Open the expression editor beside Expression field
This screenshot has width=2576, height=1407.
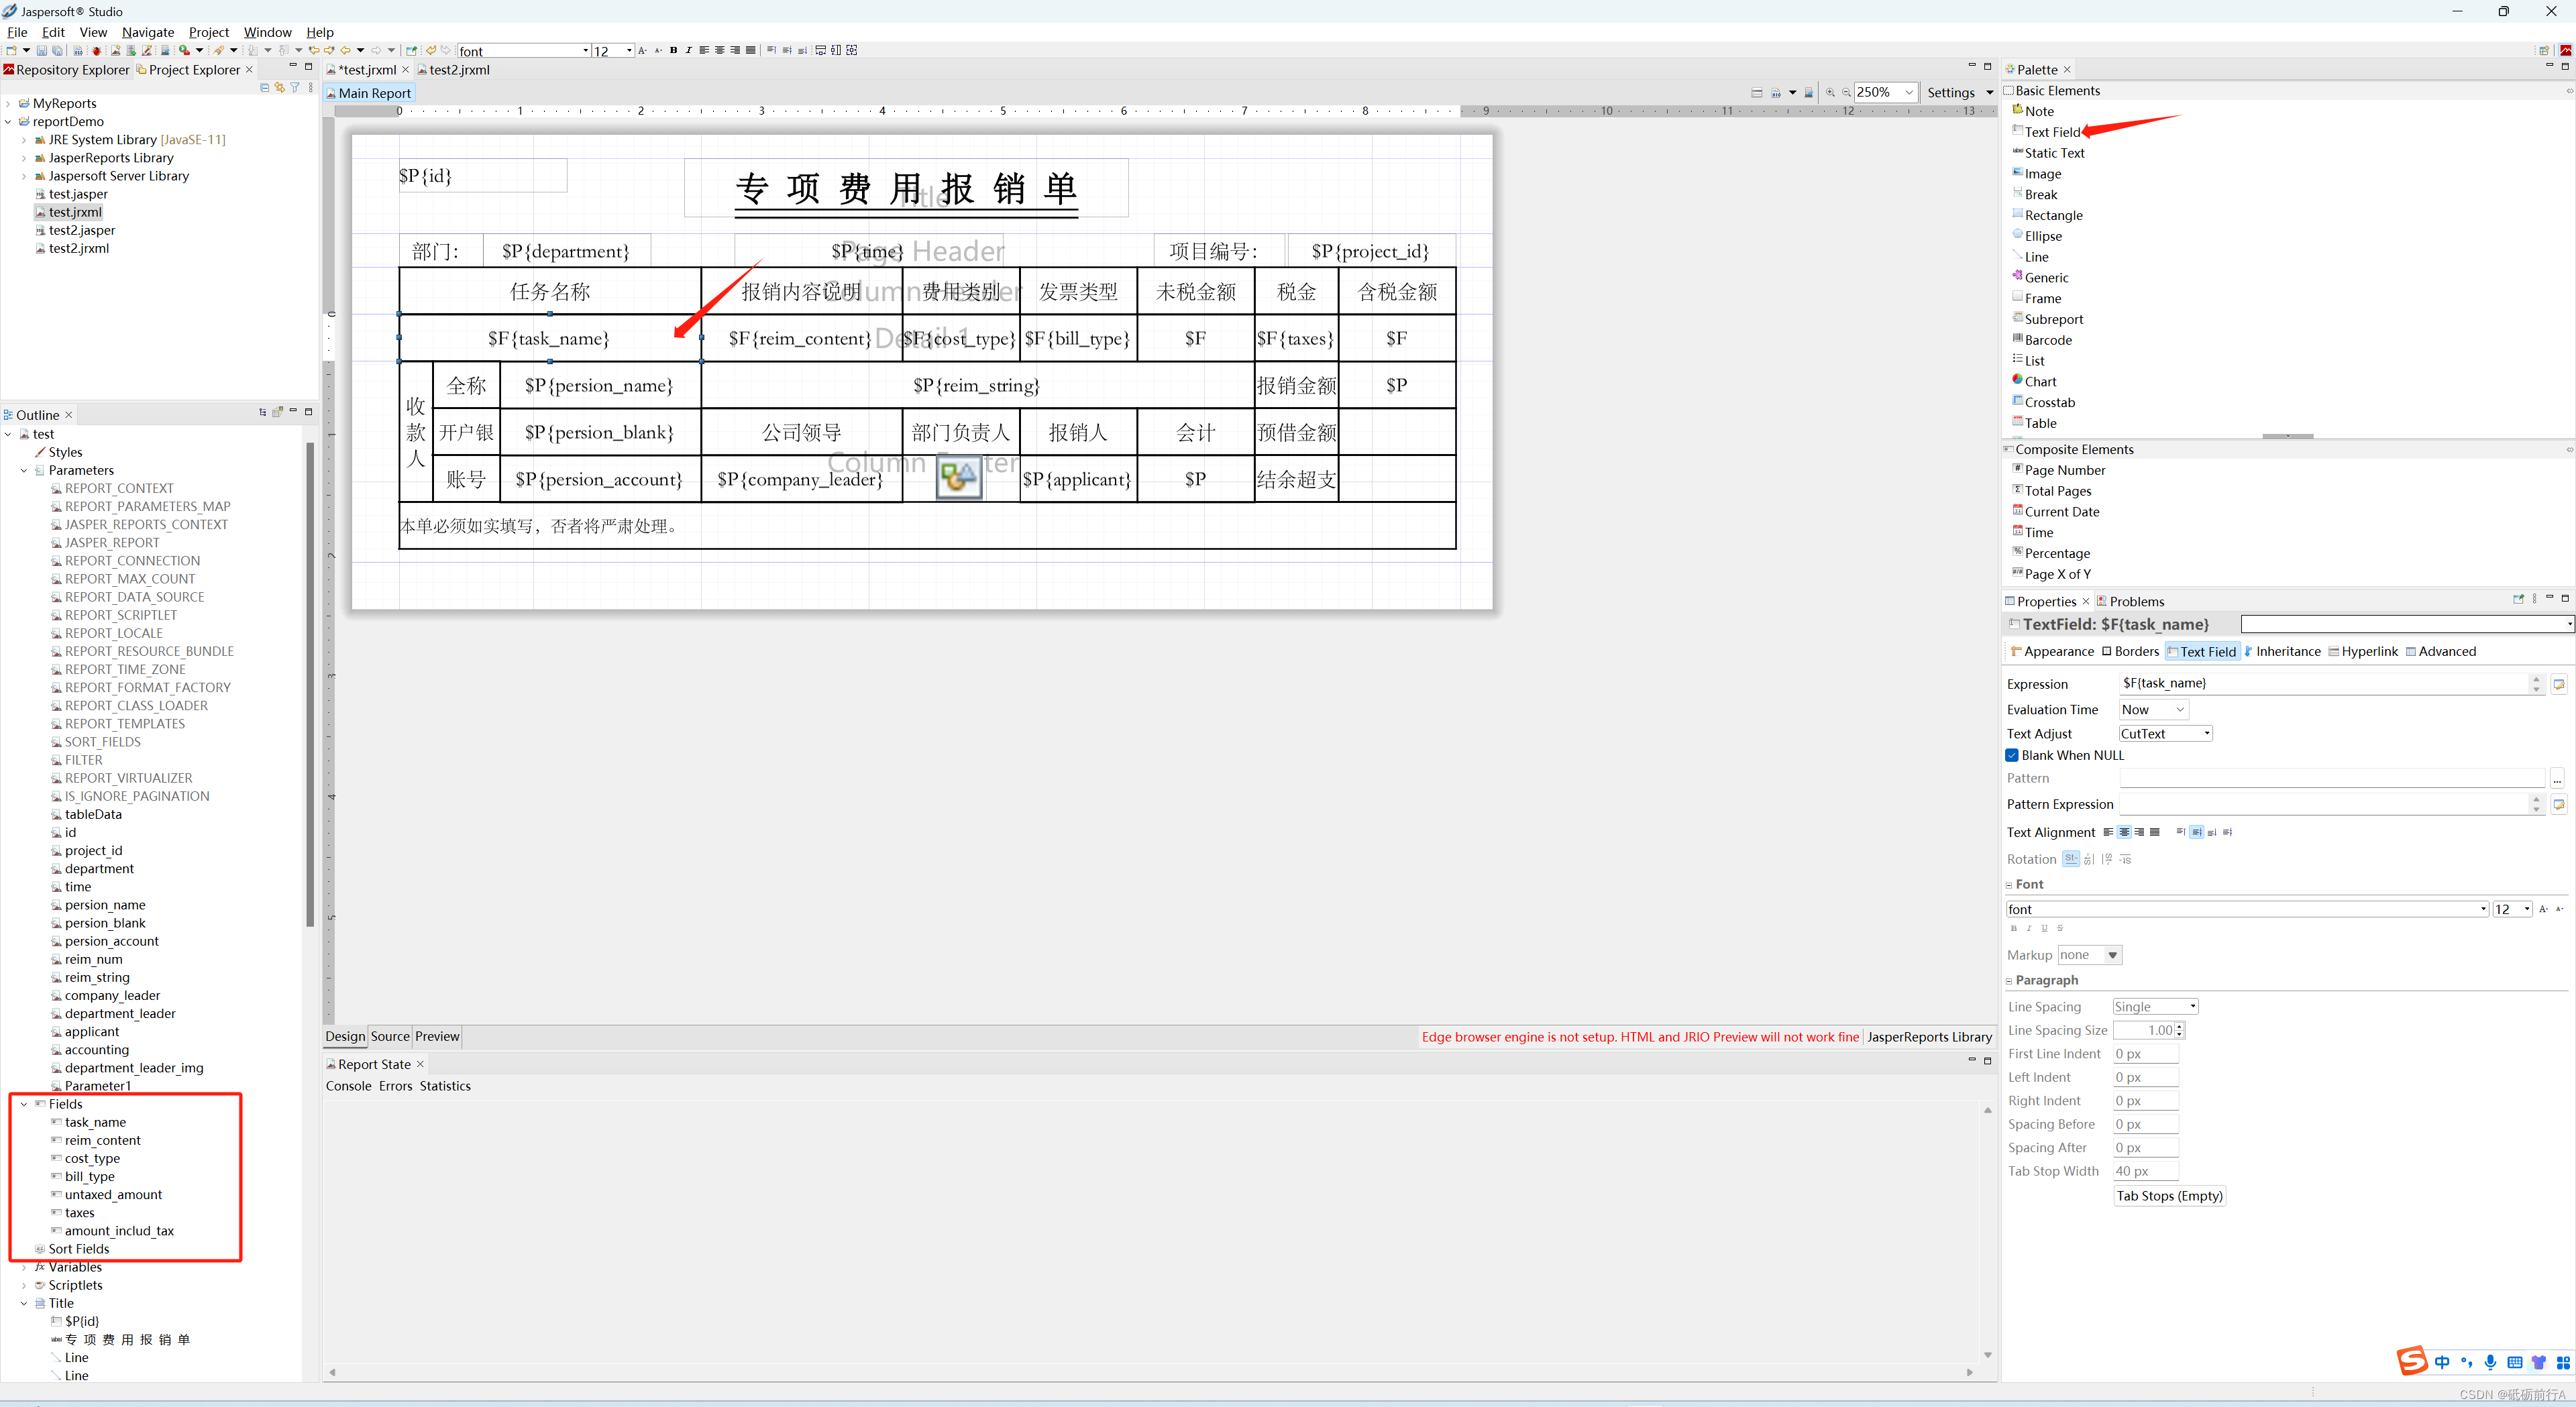click(2559, 684)
